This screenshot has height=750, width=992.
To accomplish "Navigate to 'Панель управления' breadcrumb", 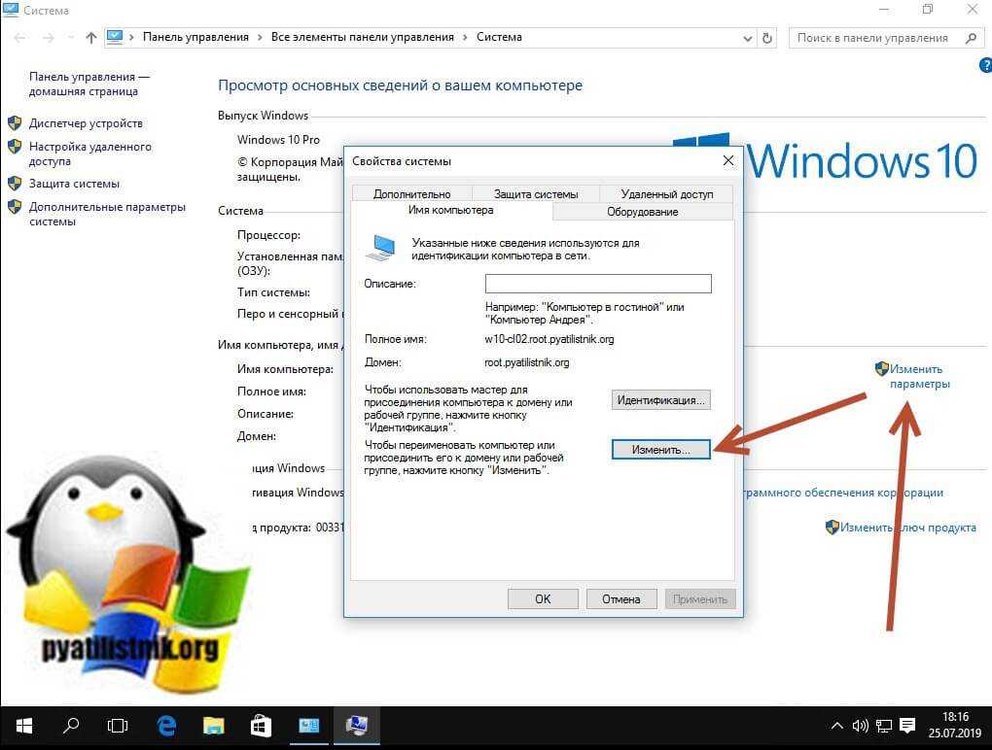I will pyautogui.click(x=195, y=37).
